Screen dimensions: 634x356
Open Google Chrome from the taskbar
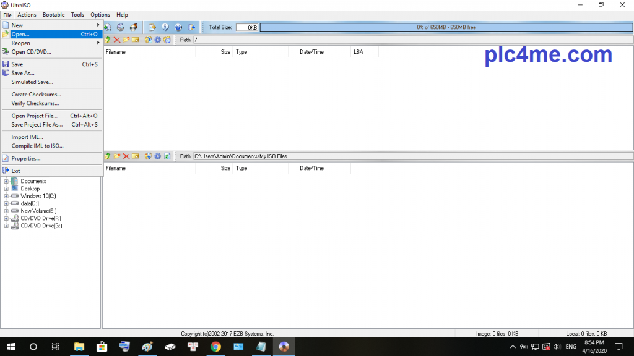[x=215, y=347]
